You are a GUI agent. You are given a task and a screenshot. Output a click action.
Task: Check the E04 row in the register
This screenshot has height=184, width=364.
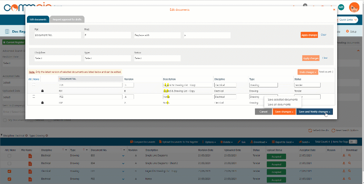[9, 164]
